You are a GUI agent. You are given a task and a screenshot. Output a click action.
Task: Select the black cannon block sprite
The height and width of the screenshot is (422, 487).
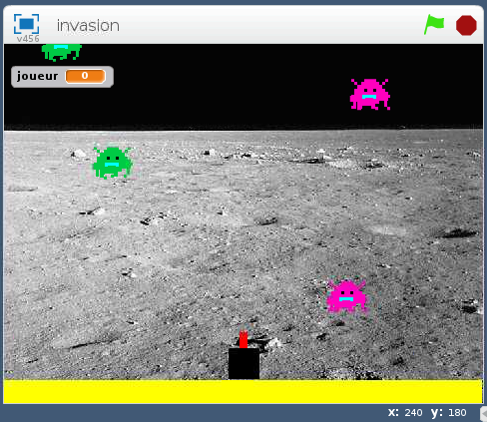[x=243, y=363]
